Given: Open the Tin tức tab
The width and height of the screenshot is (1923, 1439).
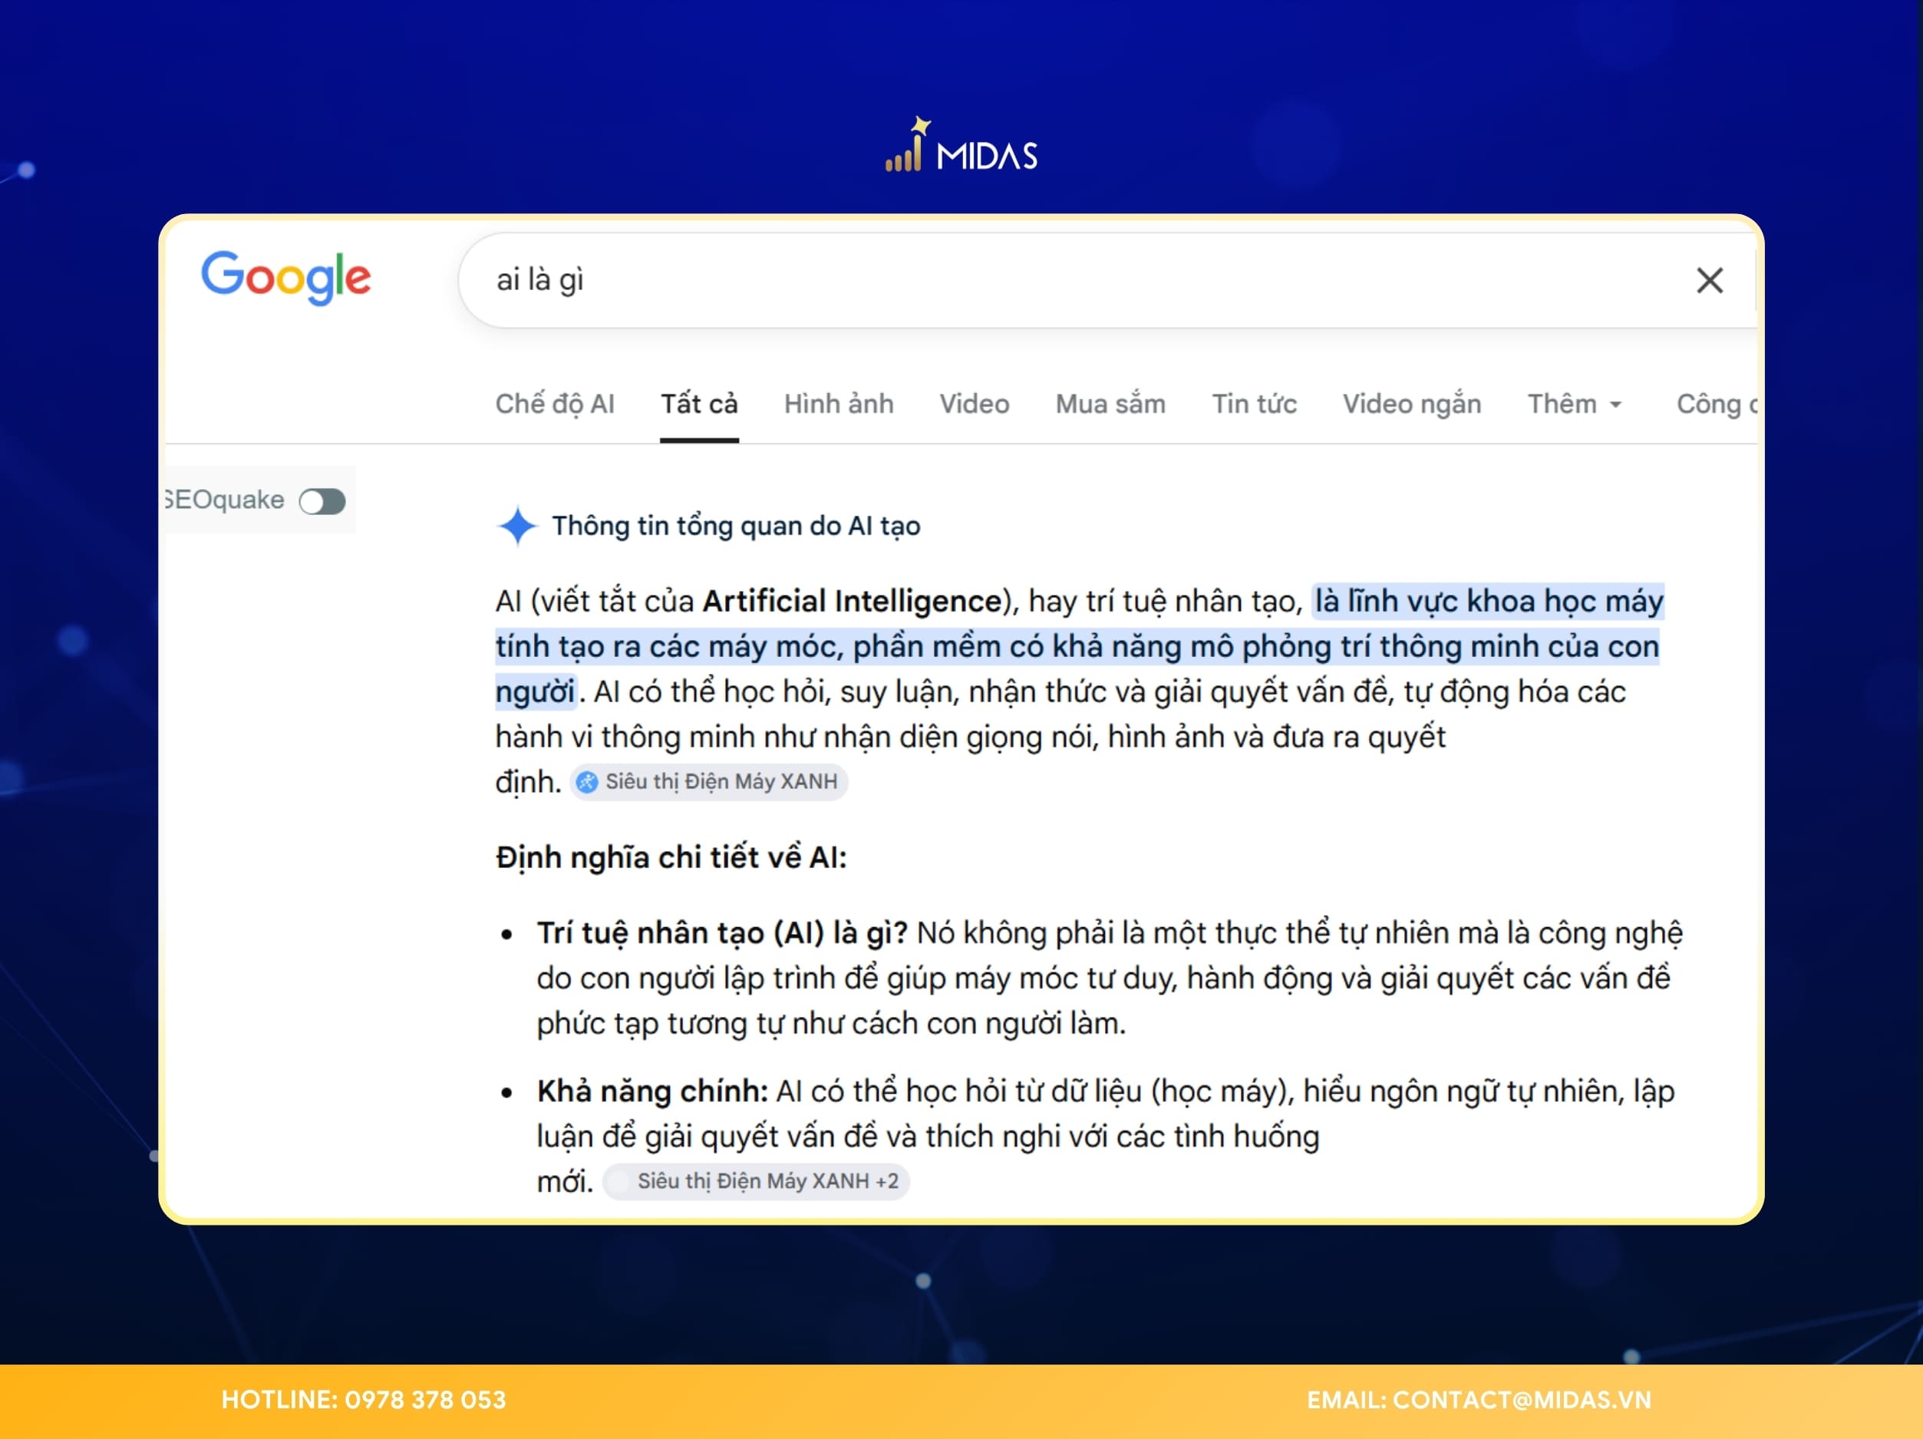Looking at the screenshot, I should (x=1254, y=404).
